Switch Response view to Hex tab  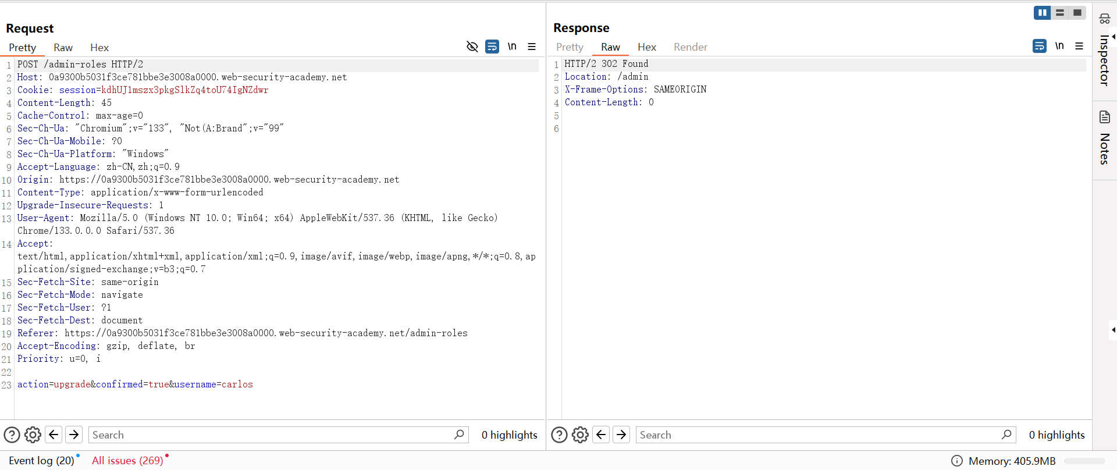tap(646, 47)
